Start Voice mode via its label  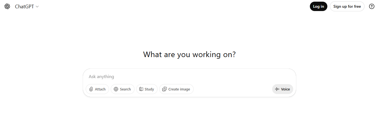[285, 89]
